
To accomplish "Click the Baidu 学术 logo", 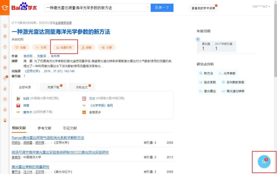I will click(24, 7).
